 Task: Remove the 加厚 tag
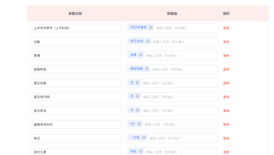pos(141,55)
